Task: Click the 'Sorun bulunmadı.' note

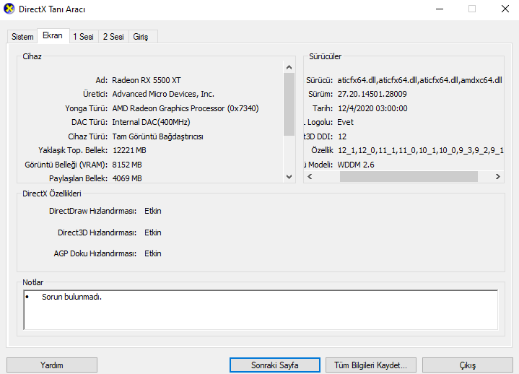Action: [71, 297]
